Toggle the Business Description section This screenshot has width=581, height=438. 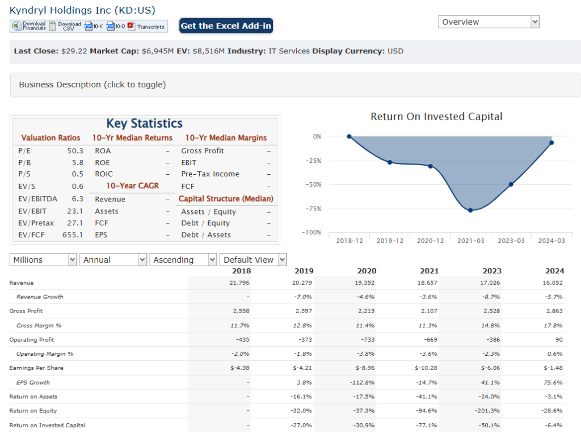point(295,85)
